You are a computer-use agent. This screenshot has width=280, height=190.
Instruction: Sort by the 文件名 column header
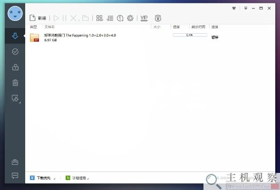(49, 27)
